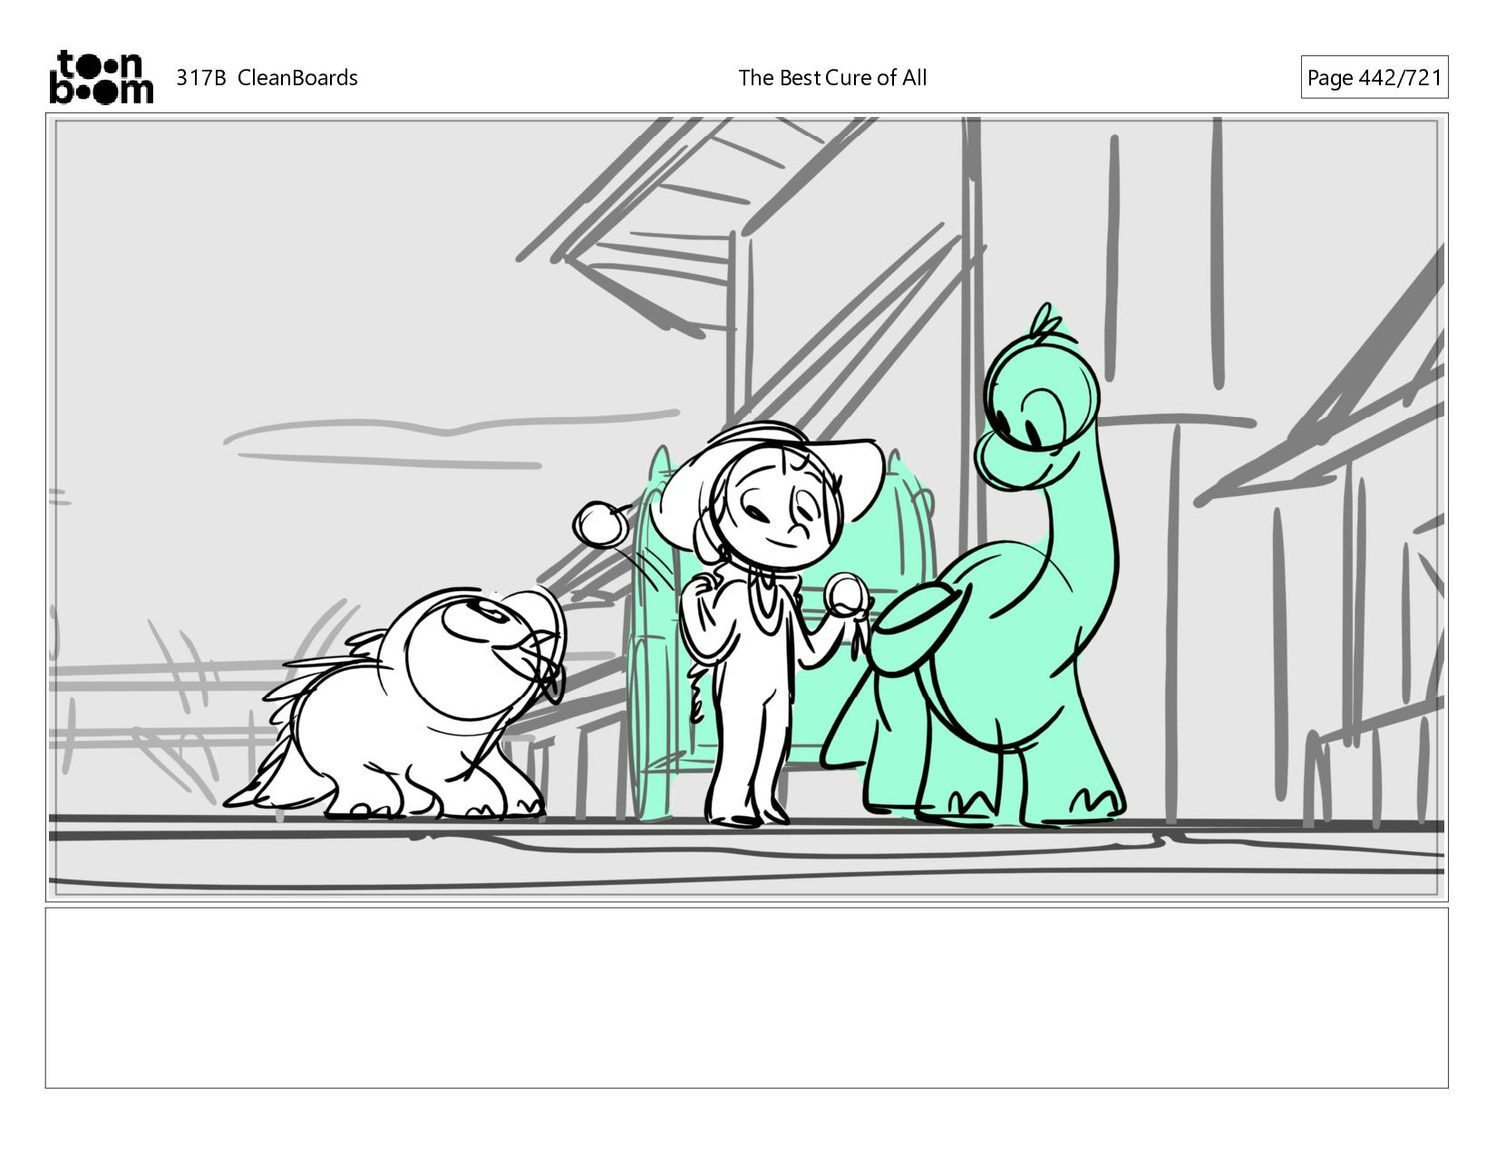Click the title 'The Best Cure of All'
The width and height of the screenshot is (1496, 1156).
click(832, 78)
